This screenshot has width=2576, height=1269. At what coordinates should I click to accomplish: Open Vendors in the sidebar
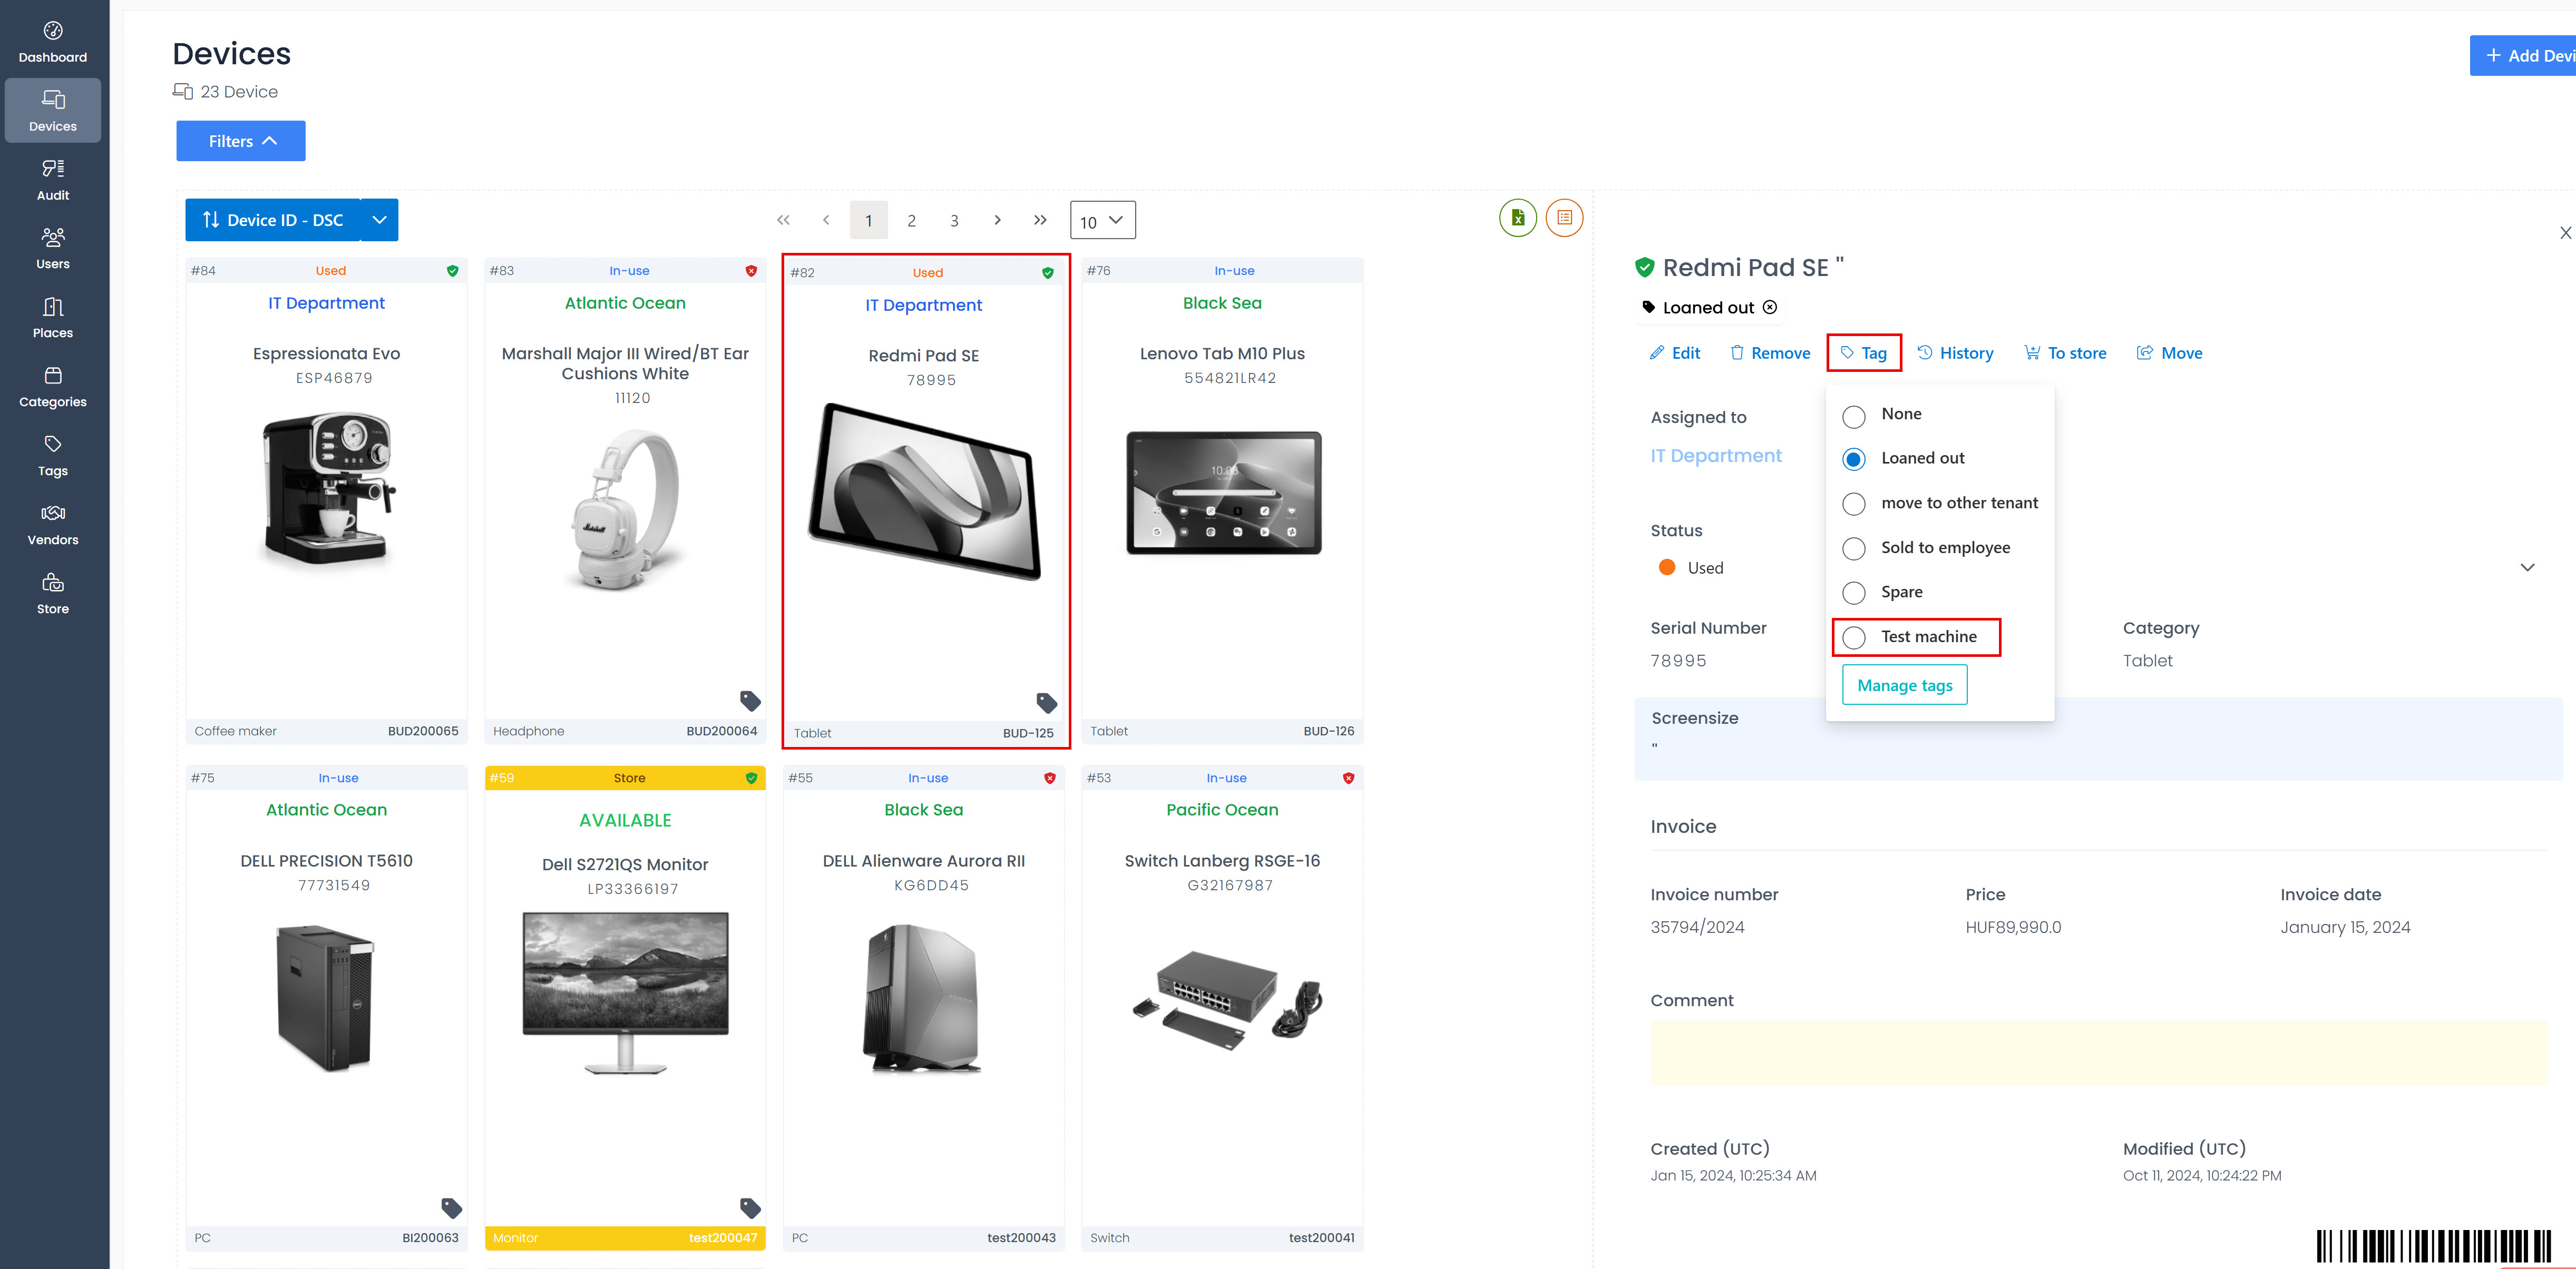click(x=53, y=525)
